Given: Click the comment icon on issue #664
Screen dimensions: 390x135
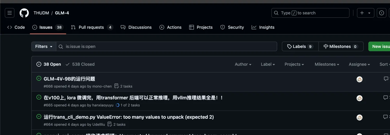Looking at the screenshot, I should point(386,117).
